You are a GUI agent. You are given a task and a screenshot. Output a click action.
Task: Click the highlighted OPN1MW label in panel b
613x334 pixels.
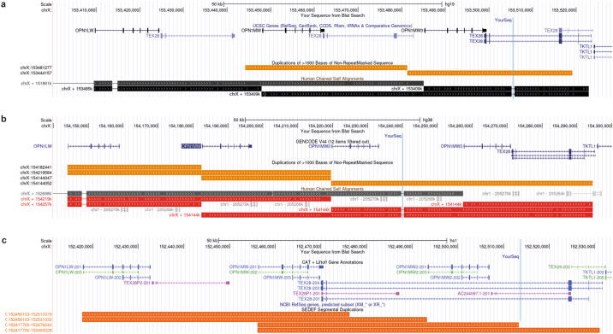191,146
